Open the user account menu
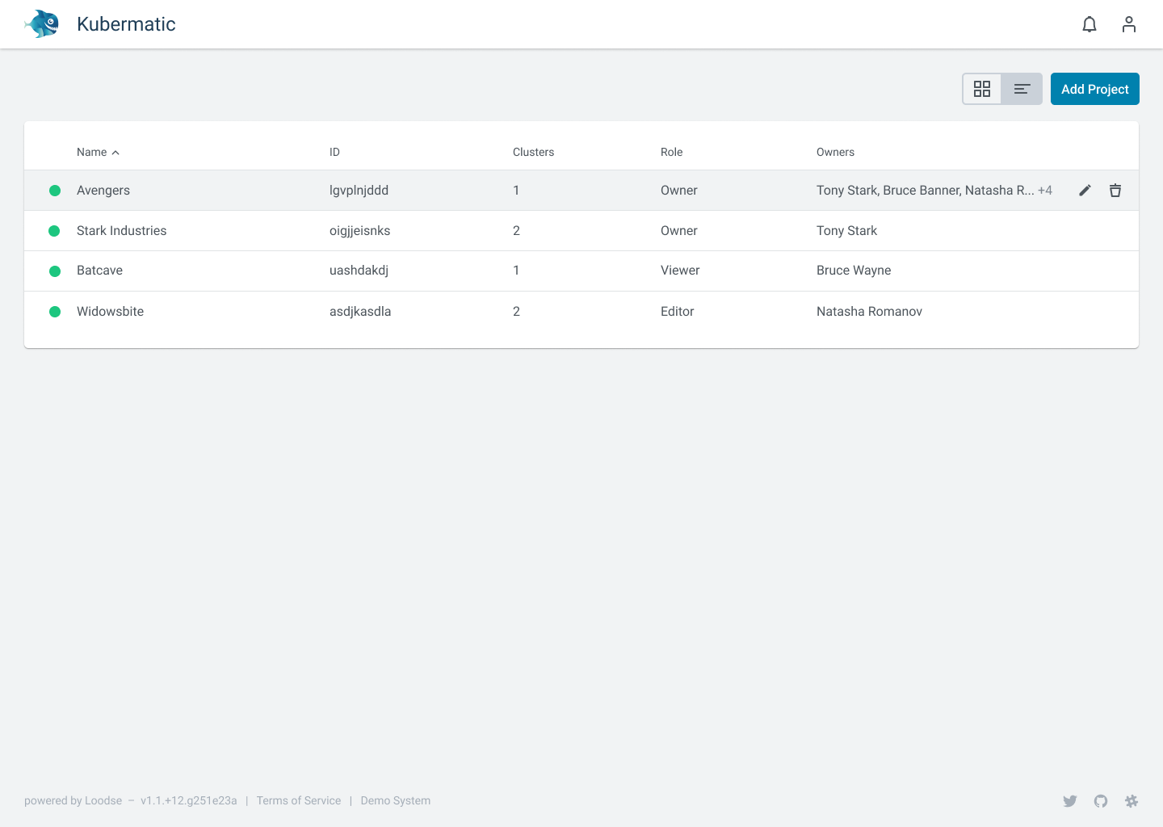 (1128, 24)
